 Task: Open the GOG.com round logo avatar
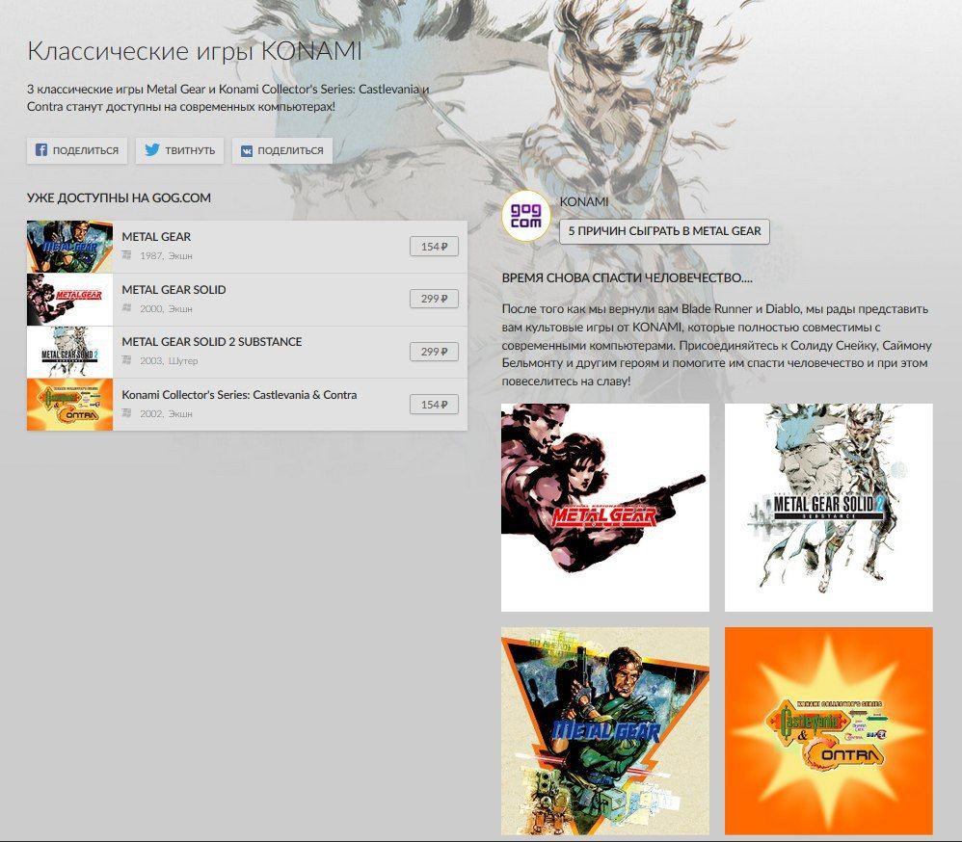point(525,216)
